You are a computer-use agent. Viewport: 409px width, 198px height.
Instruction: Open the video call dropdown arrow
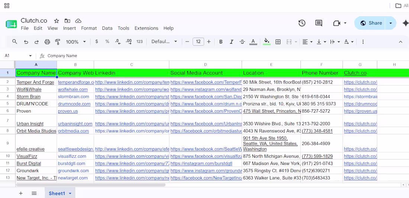pyautogui.click(x=345, y=23)
